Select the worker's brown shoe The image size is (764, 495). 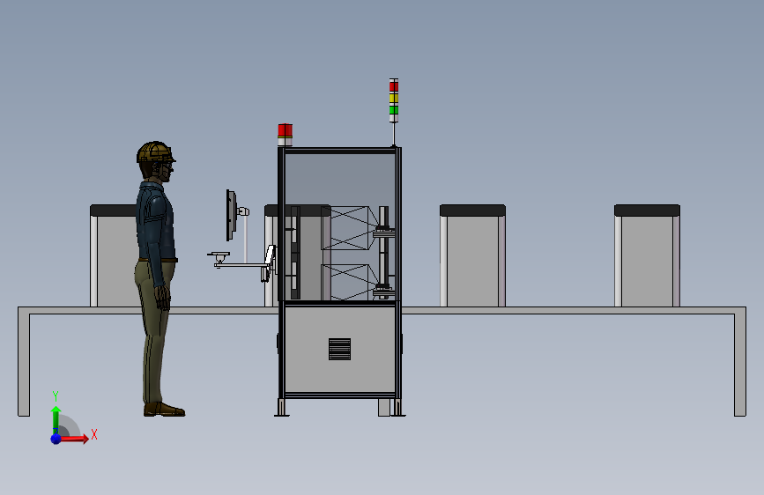tap(164, 410)
